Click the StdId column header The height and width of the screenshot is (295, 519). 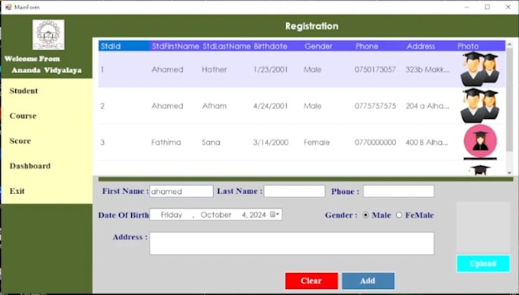124,46
